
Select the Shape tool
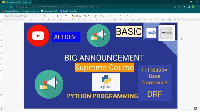click(85, 16)
